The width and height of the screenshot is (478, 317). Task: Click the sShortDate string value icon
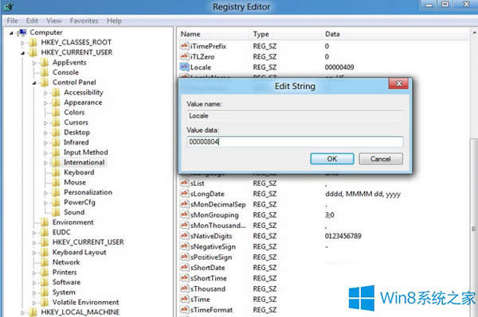[184, 268]
